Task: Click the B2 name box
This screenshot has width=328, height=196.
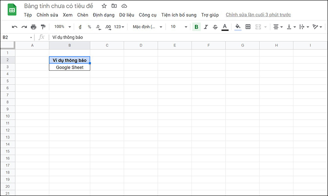Action: (17, 37)
